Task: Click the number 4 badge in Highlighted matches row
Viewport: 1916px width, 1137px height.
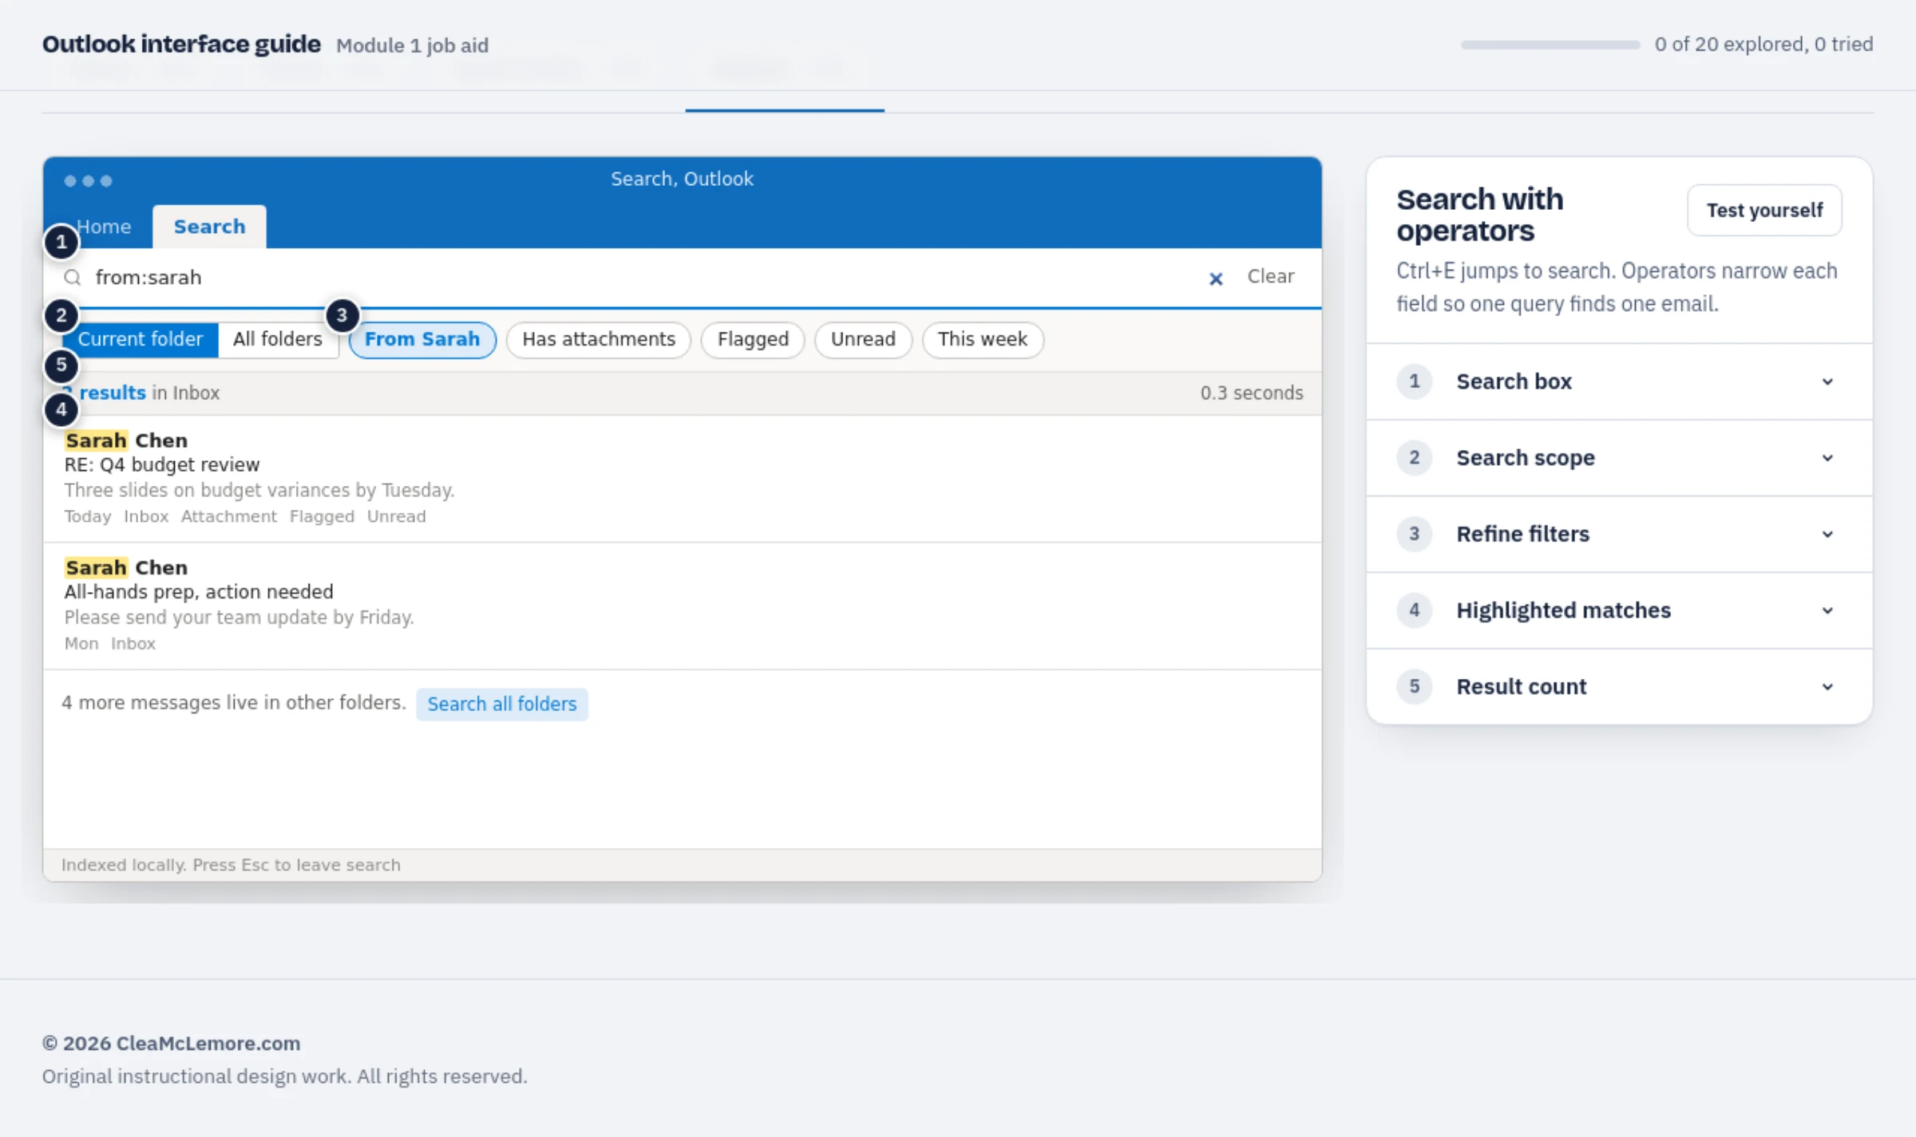Action: (1414, 610)
